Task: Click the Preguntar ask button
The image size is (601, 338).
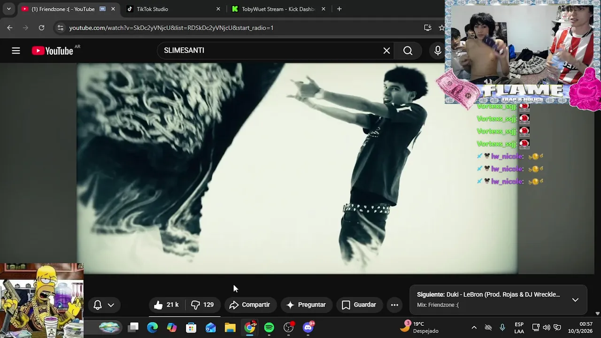Action: [306, 305]
